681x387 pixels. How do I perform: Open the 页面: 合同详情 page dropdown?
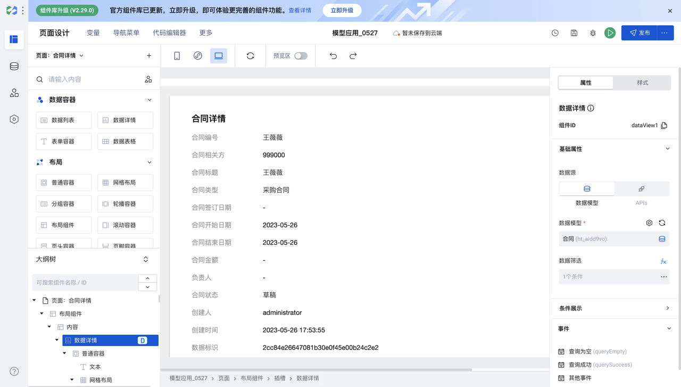(60, 55)
